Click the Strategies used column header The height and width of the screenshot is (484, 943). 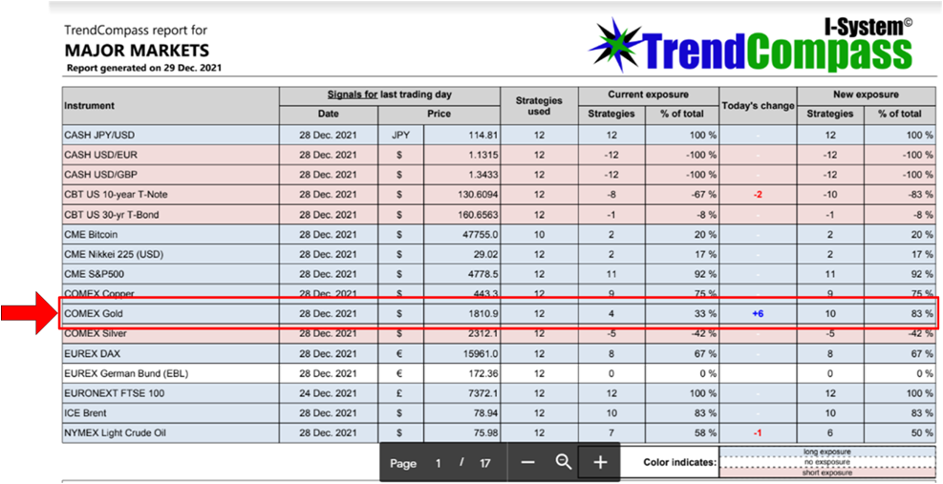click(539, 106)
